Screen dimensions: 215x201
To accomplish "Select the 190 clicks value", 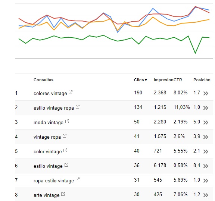I will 138,93.
